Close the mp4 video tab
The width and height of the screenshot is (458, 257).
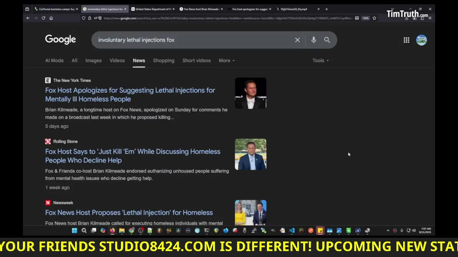(318, 9)
